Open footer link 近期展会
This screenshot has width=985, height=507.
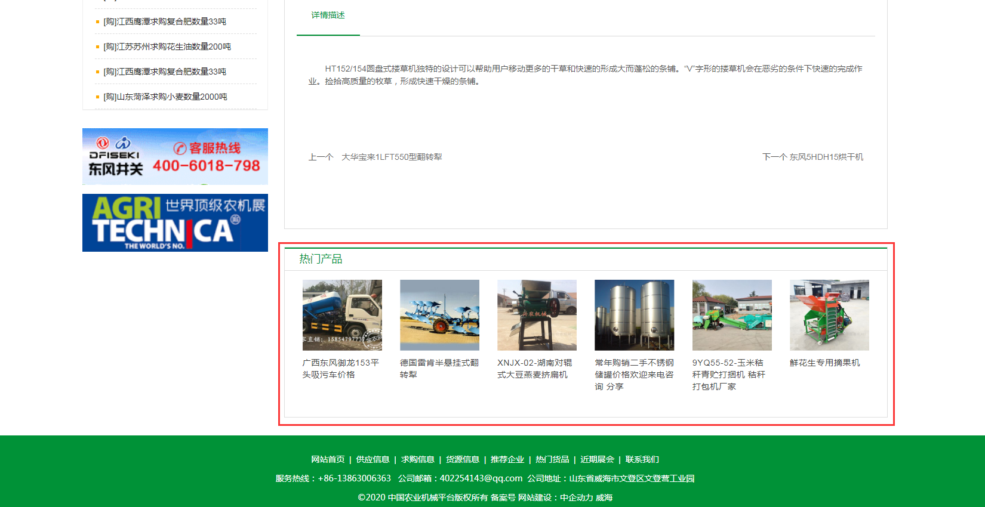(597, 459)
